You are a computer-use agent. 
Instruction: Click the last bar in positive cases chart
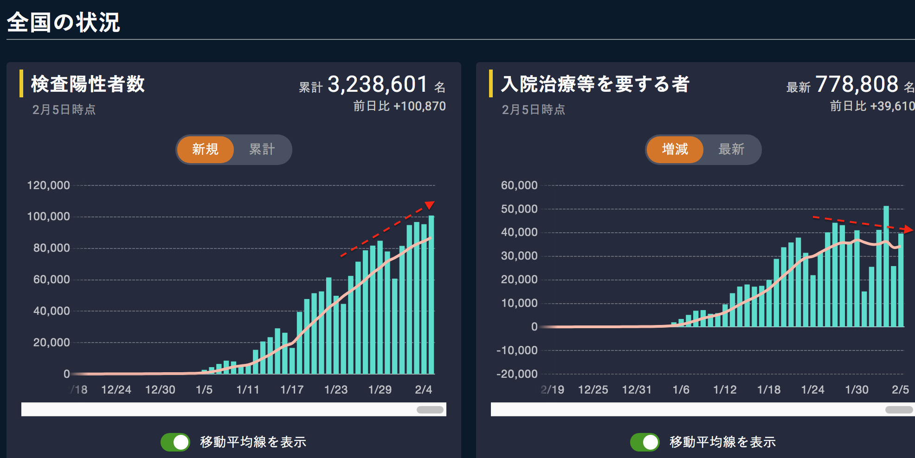pos(431,294)
